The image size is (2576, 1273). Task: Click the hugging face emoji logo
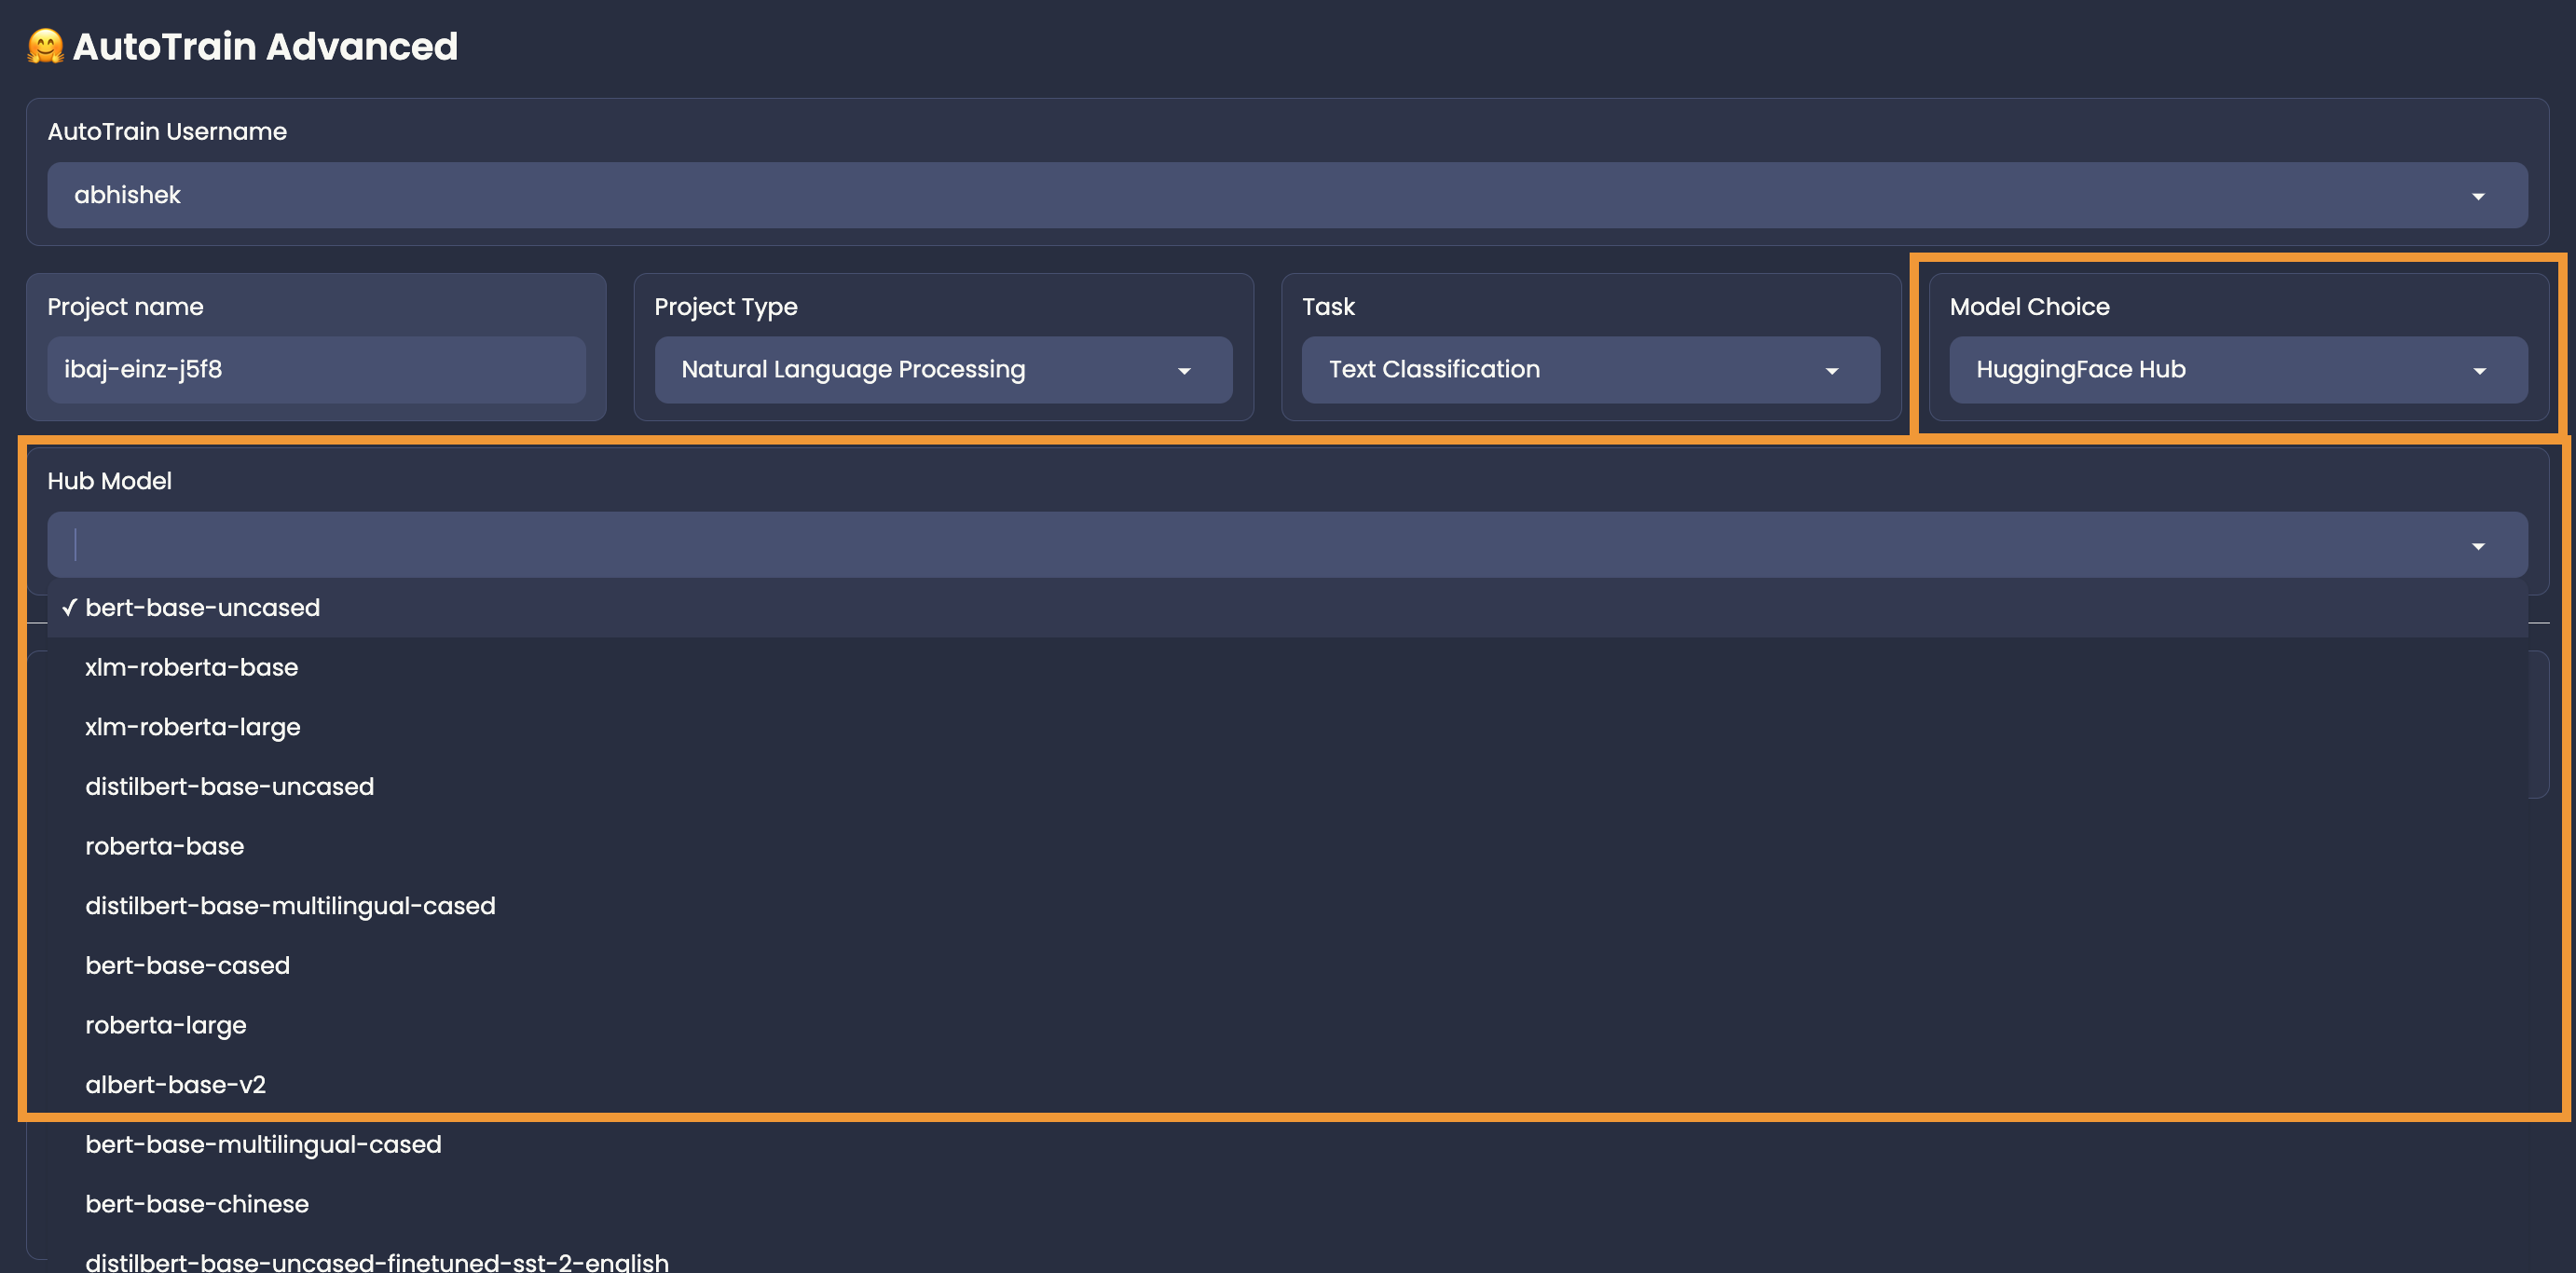coord(45,47)
